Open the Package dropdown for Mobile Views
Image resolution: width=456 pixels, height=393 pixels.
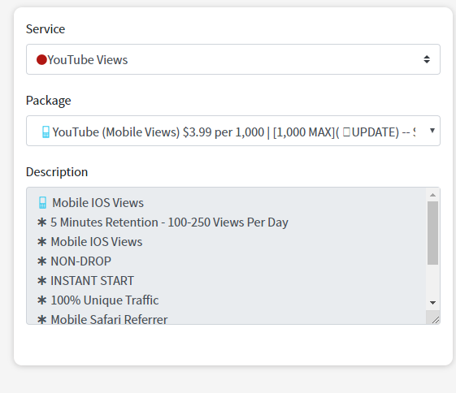233,131
